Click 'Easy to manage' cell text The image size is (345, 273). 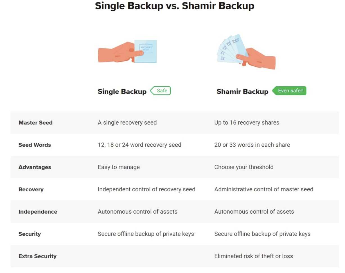pyautogui.click(x=118, y=167)
